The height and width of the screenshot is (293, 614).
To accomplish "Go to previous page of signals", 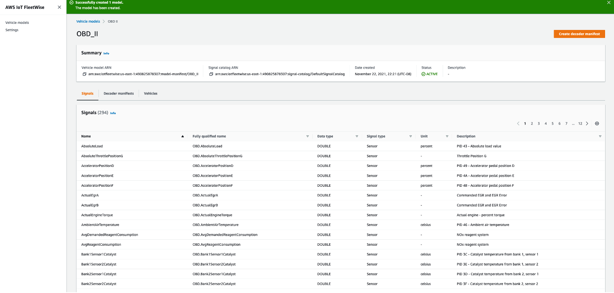I will [518, 124].
